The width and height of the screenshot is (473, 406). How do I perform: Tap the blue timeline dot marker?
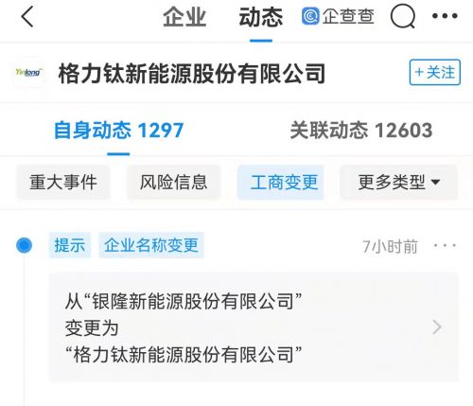[25, 245]
